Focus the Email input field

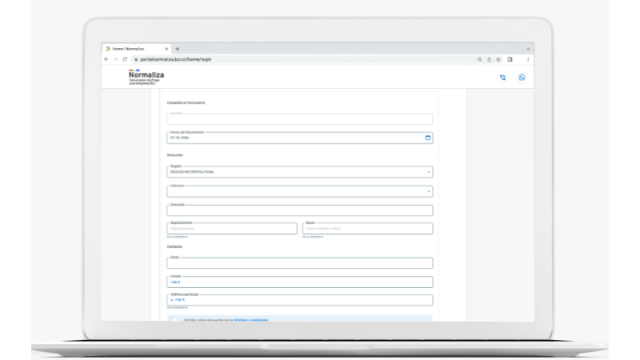[299, 263]
